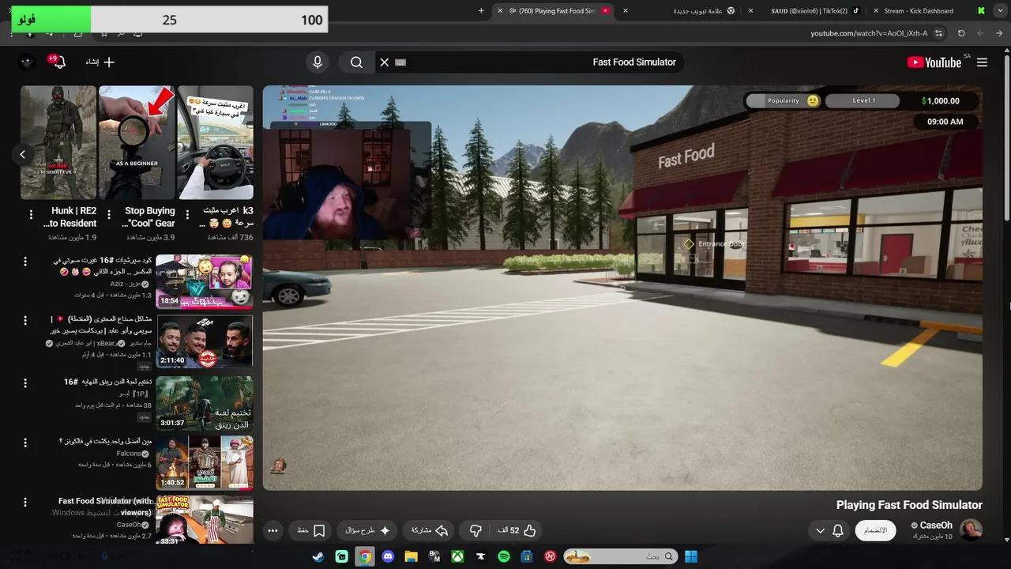The height and width of the screenshot is (569, 1011).
Task: Open options for مشاكل صناع المحتوى video
Action: [25, 319]
